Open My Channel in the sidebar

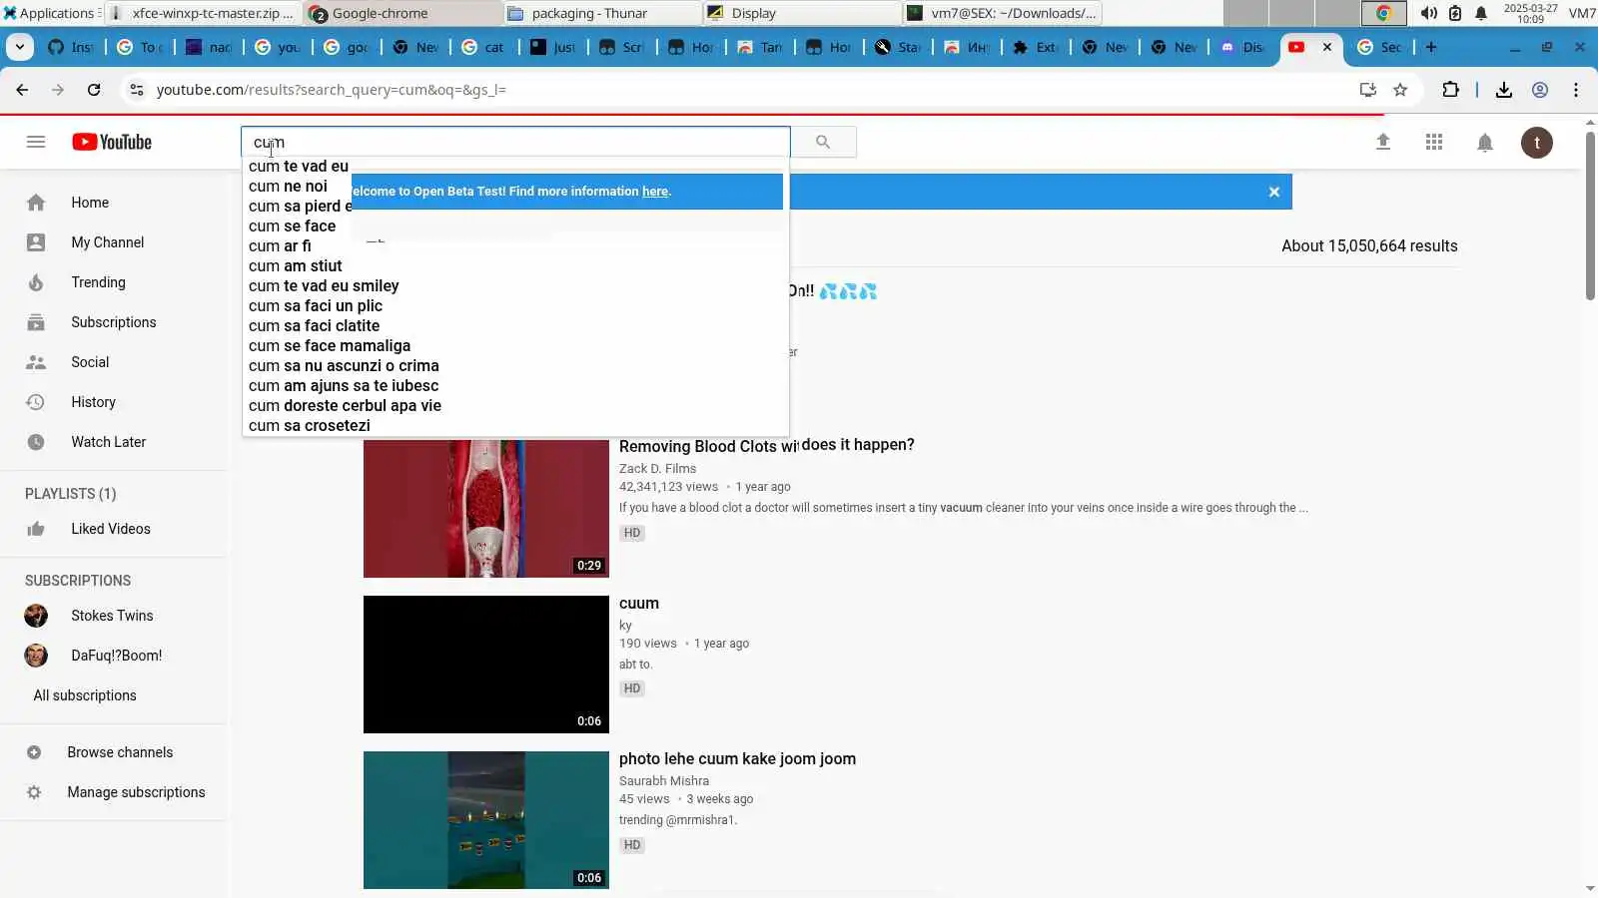[114, 242]
